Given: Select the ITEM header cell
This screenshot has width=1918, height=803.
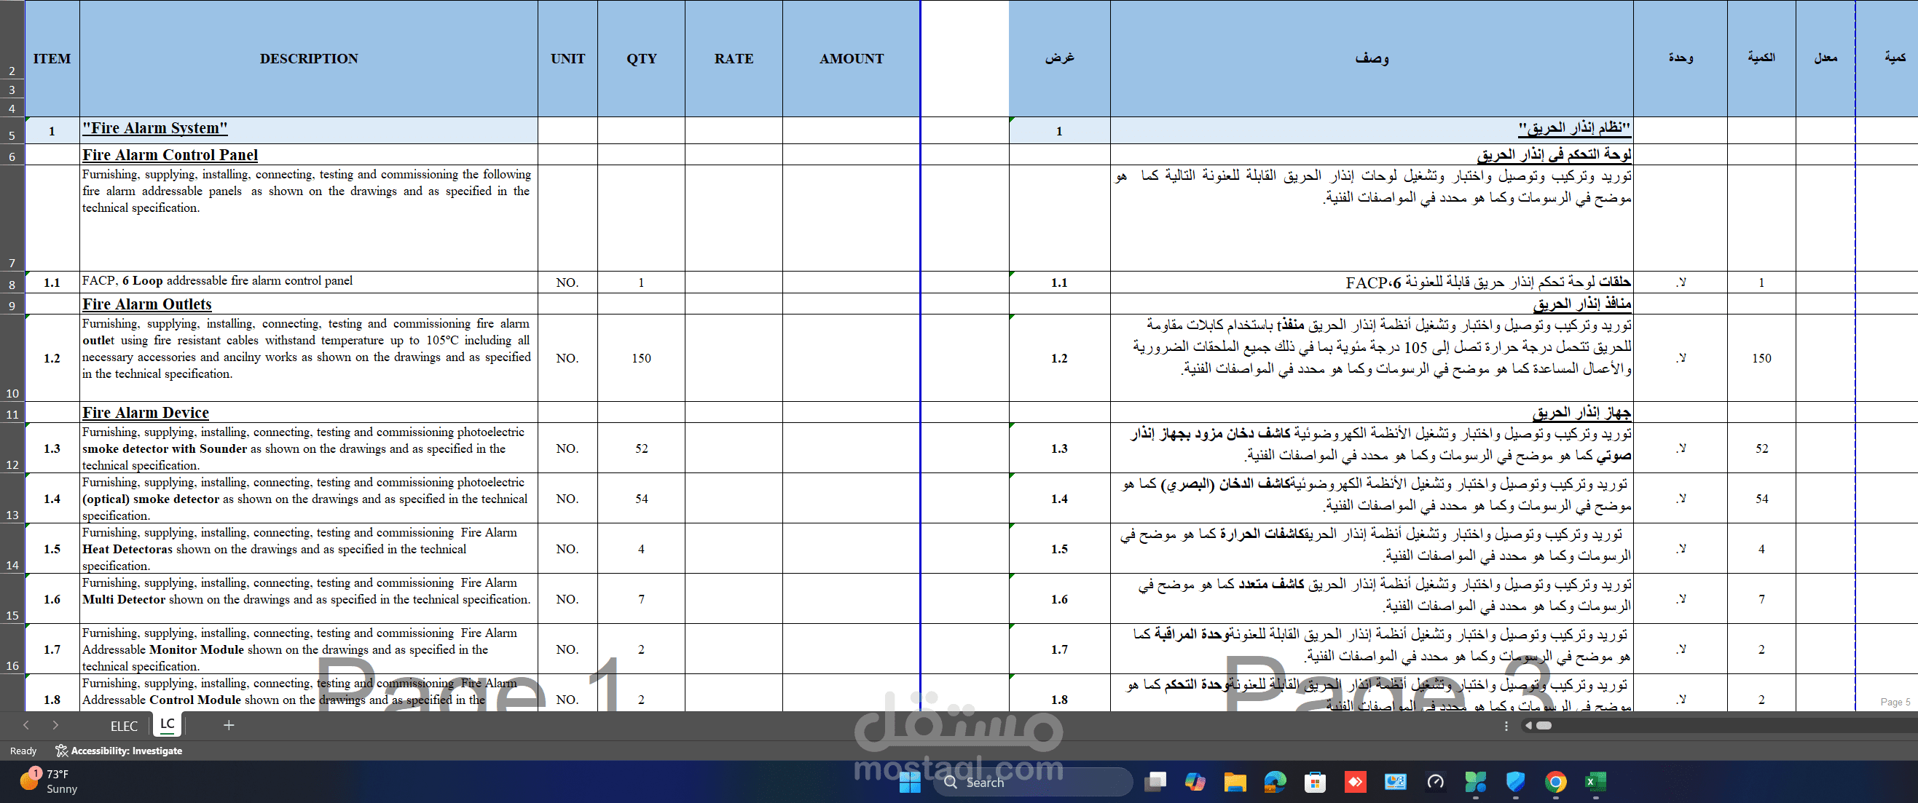Looking at the screenshot, I should coord(52,58).
